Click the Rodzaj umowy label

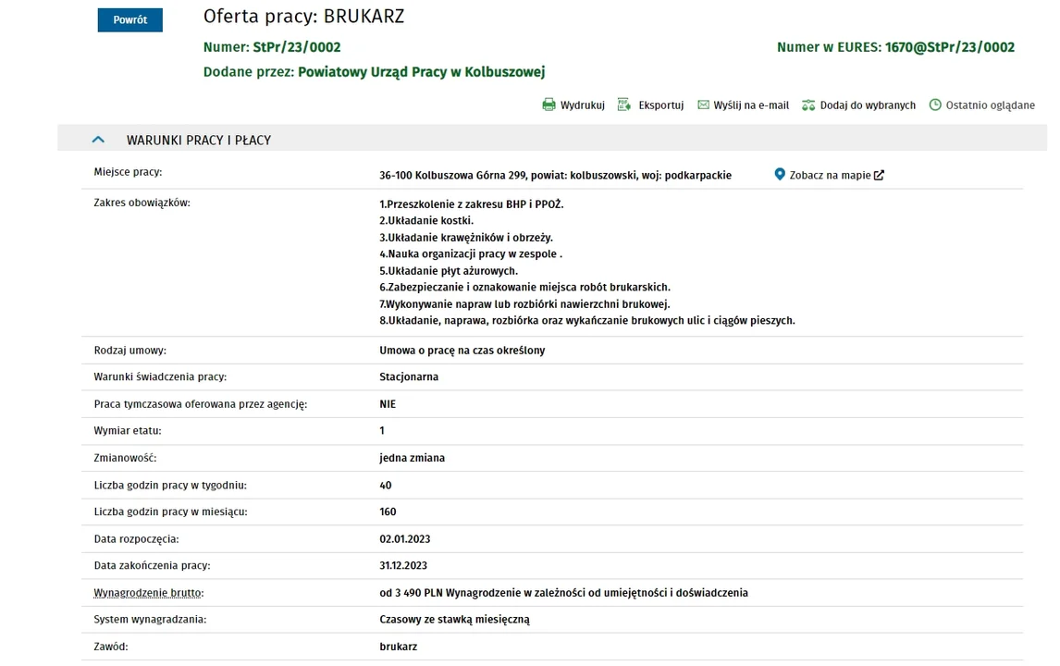(x=129, y=351)
